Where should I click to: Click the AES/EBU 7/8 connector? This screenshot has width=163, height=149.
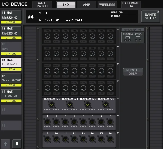click(x=106, y=104)
